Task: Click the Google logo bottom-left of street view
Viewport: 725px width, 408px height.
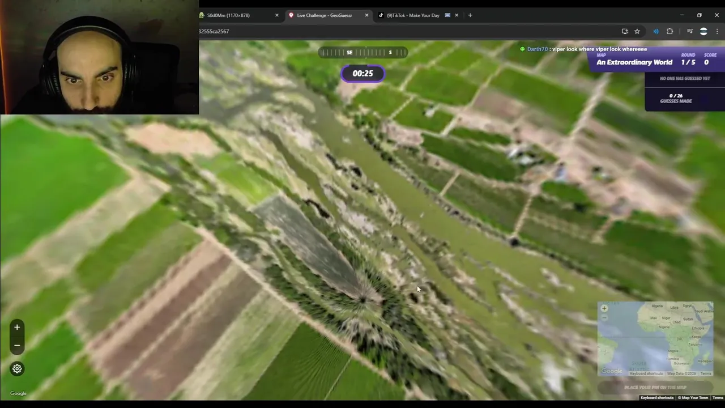Action: click(x=18, y=393)
